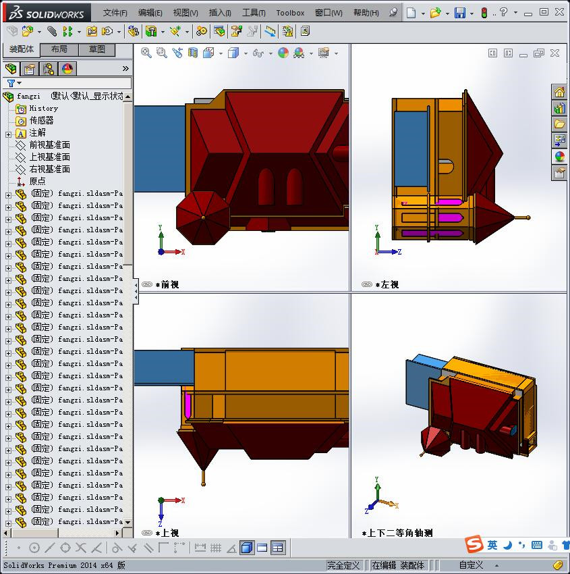Open the DisplayManager color ball tab
570x574 pixels.
[x=67, y=69]
